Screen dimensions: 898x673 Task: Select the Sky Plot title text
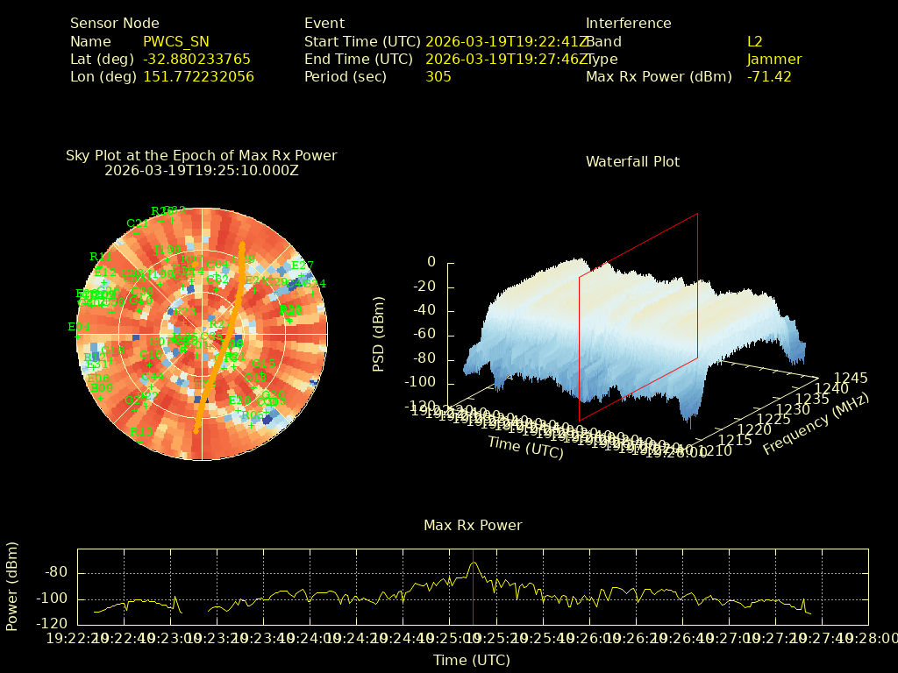[x=201, y=155]
